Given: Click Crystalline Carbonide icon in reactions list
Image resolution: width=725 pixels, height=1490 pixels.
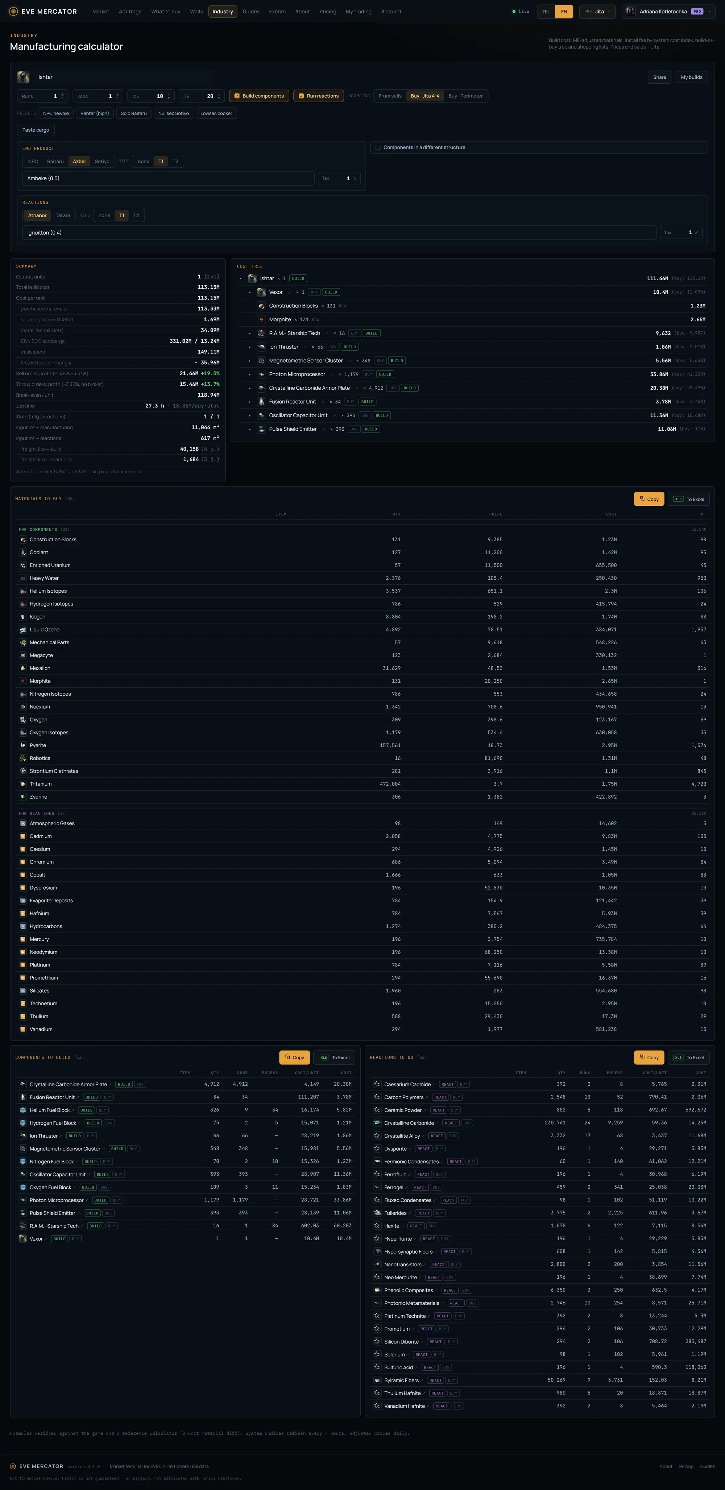Looking at the screenshot, I should (x=377, y=1123).
